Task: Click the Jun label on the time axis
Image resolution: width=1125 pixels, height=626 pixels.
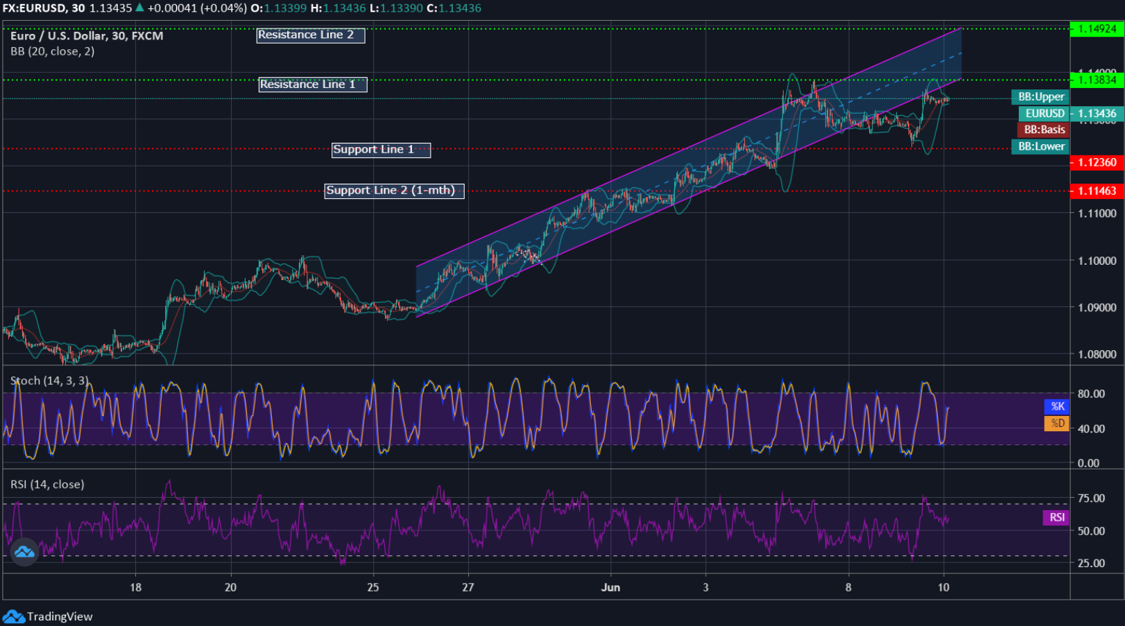Action: [611, 587]
